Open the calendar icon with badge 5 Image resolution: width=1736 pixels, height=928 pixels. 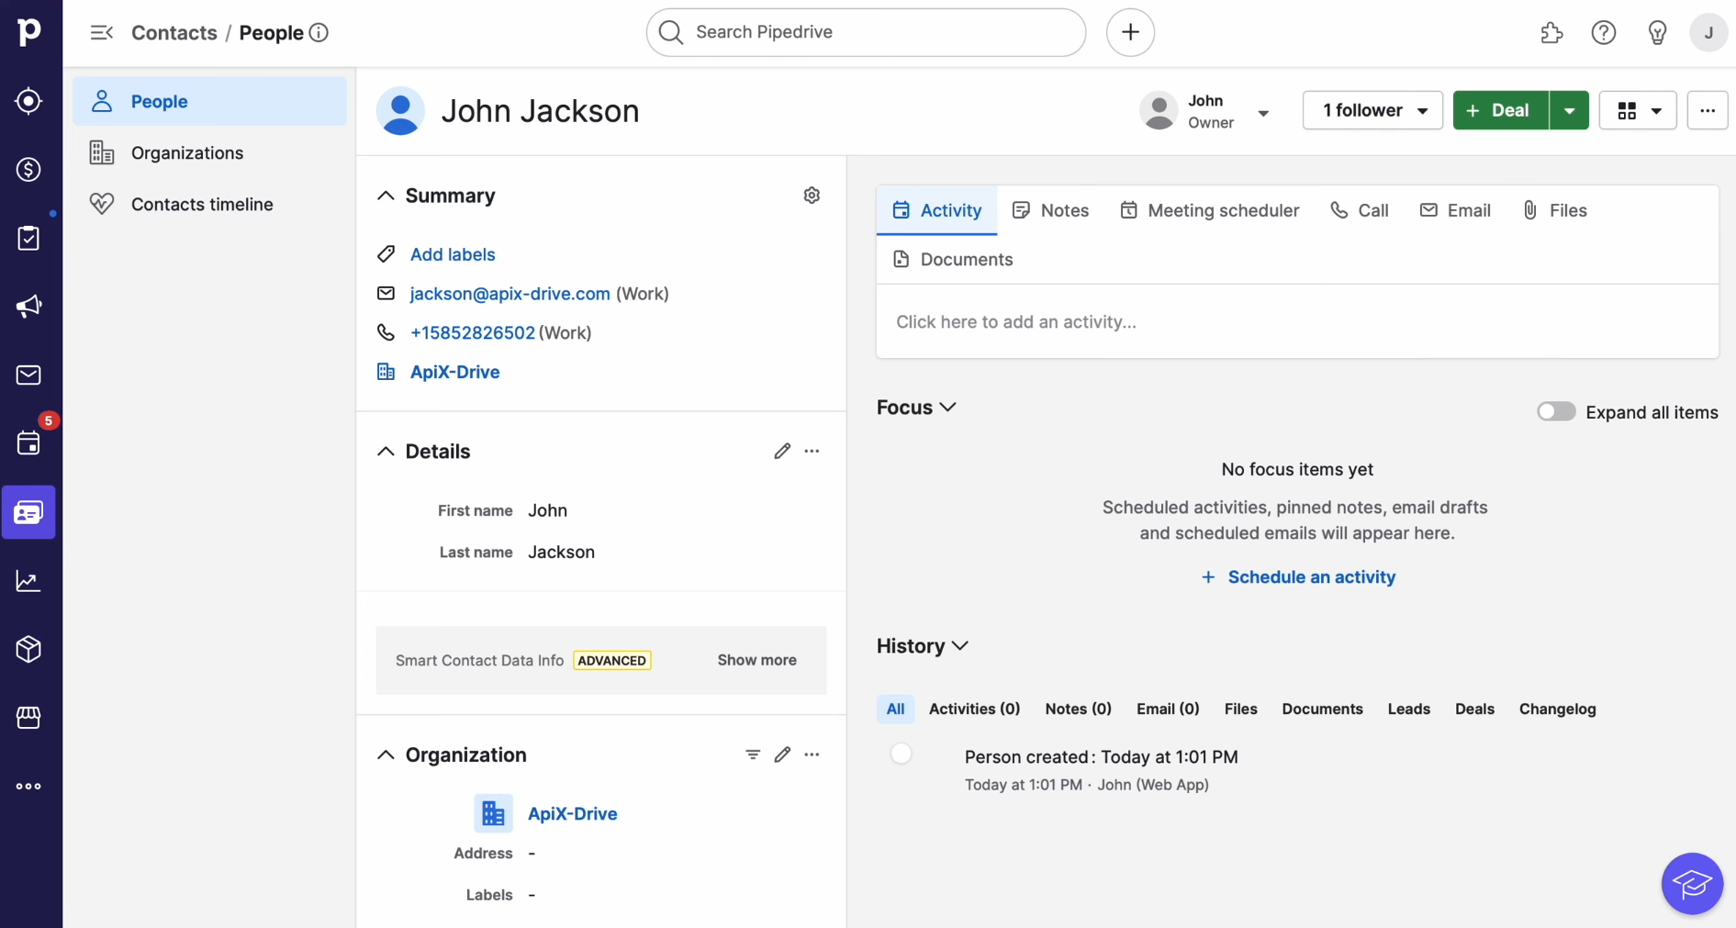(28, 443)
